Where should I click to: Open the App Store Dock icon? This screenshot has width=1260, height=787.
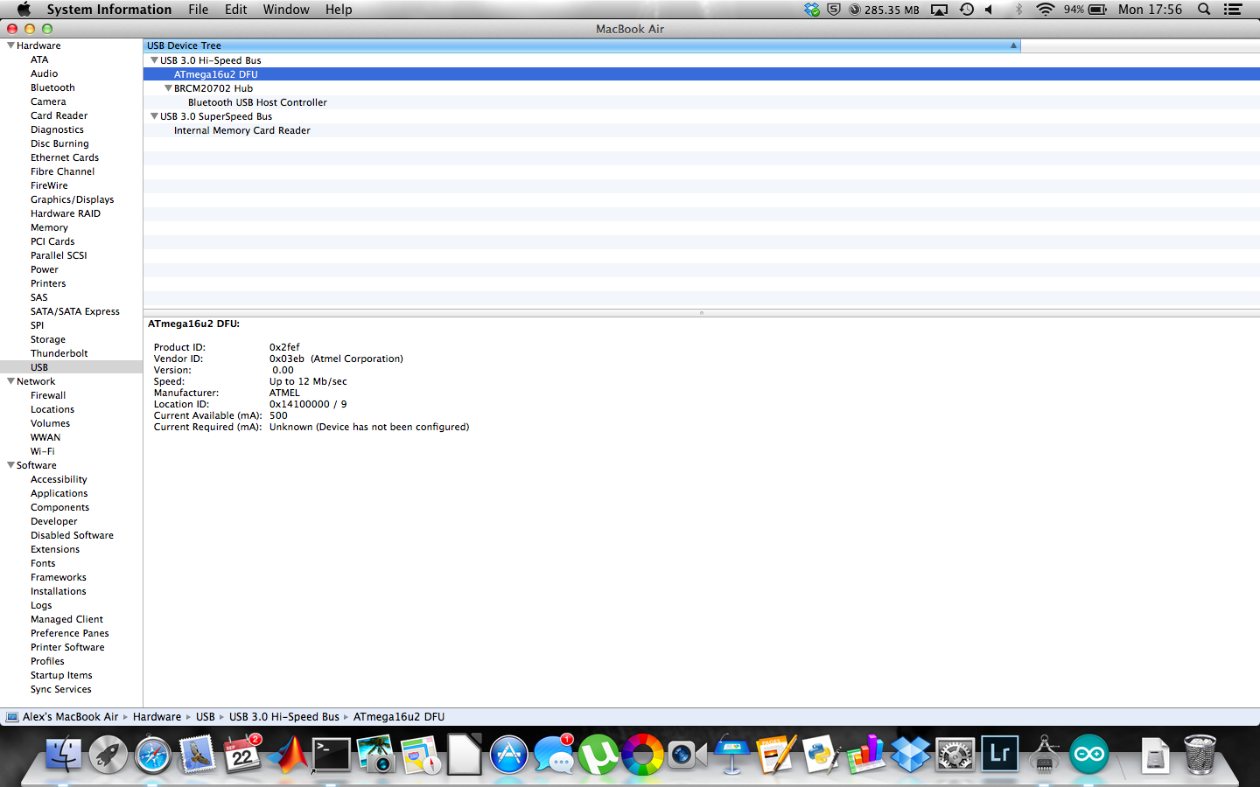click(509, 754)
